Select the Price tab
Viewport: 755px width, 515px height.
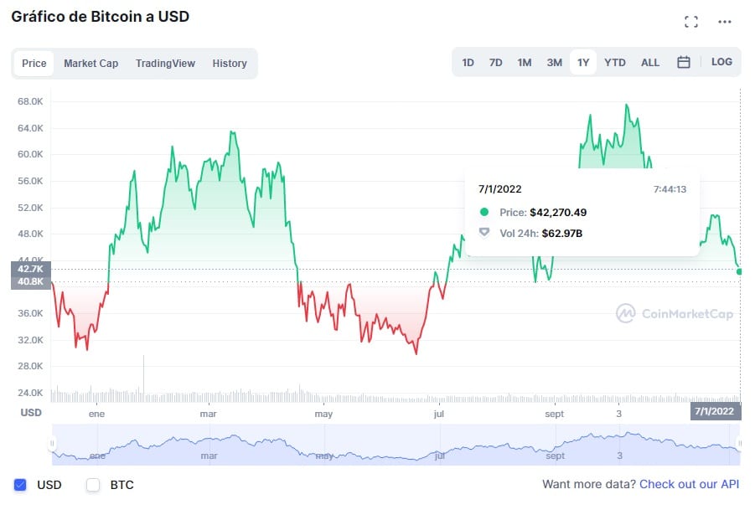point(34,64)
